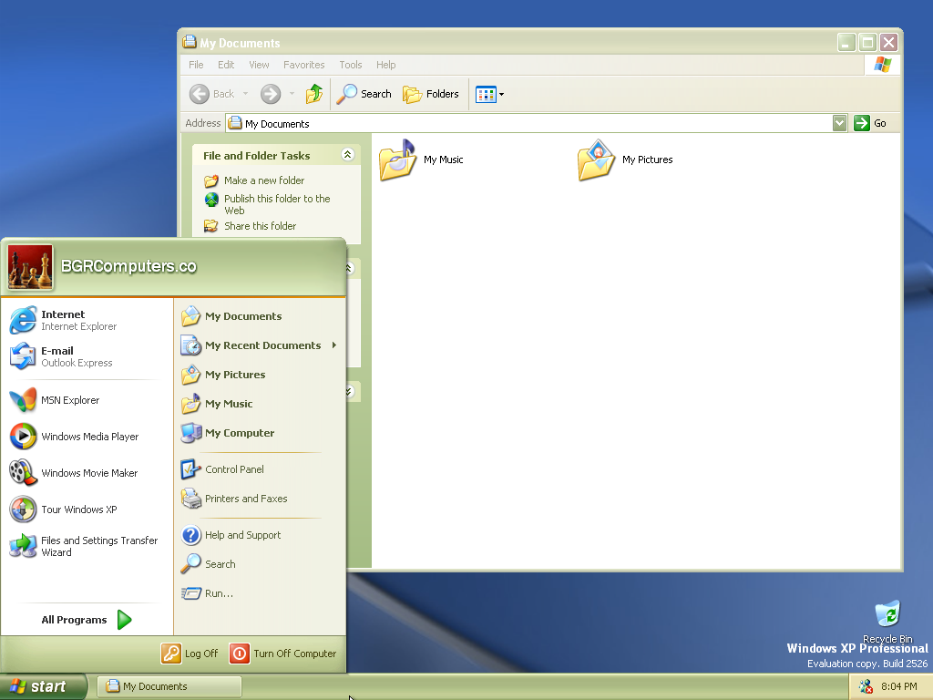Open the My Pictures folder icon
Image resolution: width=933 pixels, height=700 pixels.
[597, 160]
